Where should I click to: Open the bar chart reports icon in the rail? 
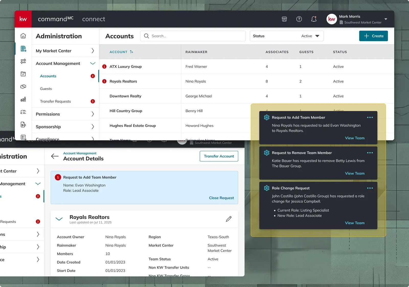click(x=23, y=99)
